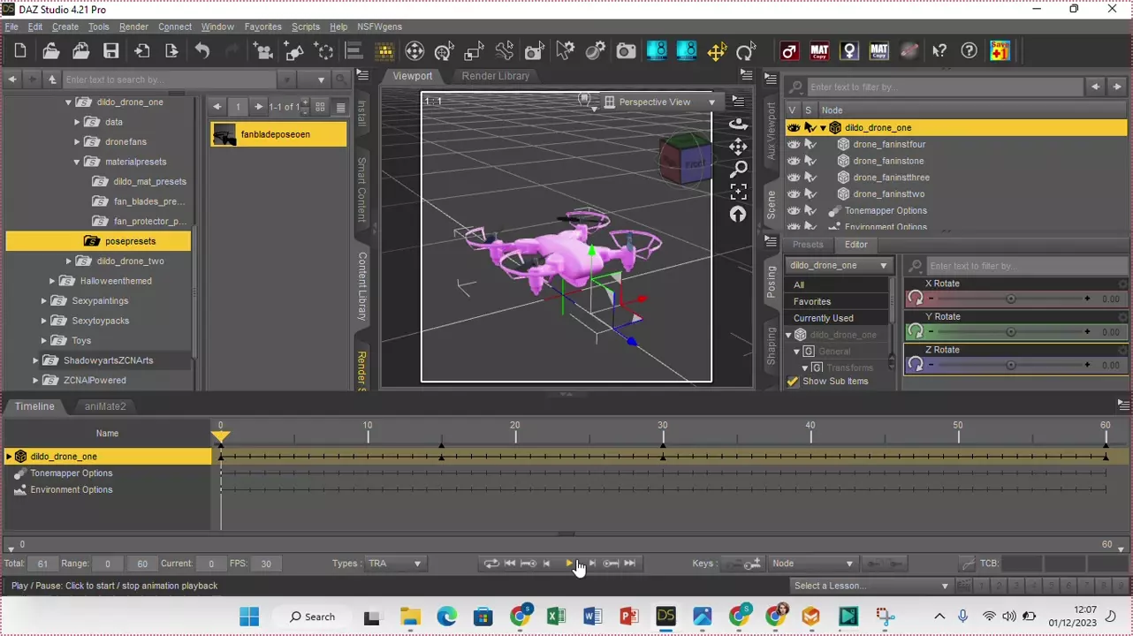
Task: Click the red male symbol icon
Action: tap(789, 51)
